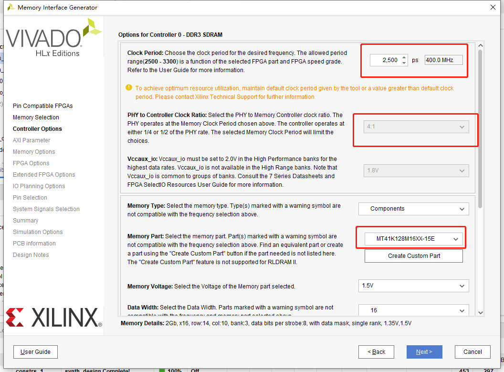
Task: Open the Vccaux_io 1.8V dropdown
Action: click(416, 170)
